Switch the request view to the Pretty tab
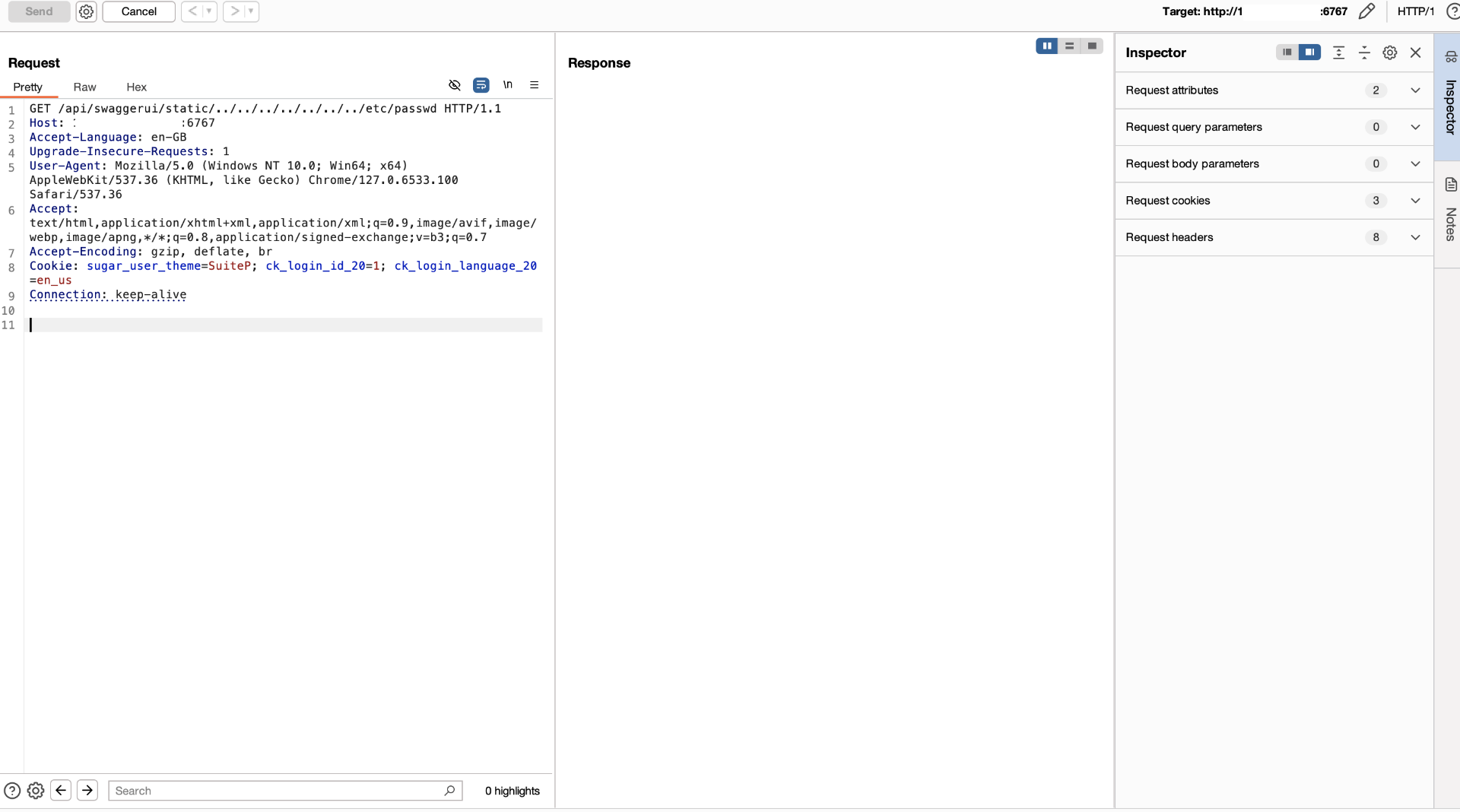1460x812 pixels. pos(28,87)
